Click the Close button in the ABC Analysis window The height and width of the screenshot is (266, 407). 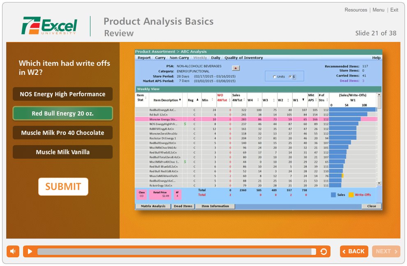[372, 206]
